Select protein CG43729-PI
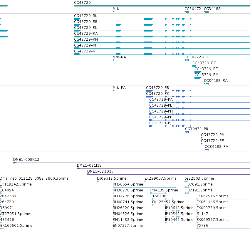This screenshot has height=230, width=250. [160, 117]
